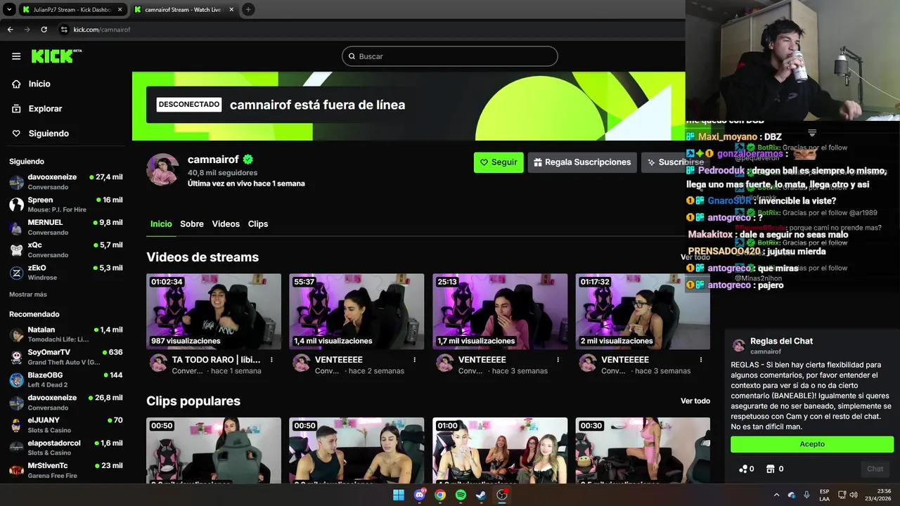Open Spreen channel in sidebar
Viewport: 900px width, 506px height.
click(x=65, y=205)
